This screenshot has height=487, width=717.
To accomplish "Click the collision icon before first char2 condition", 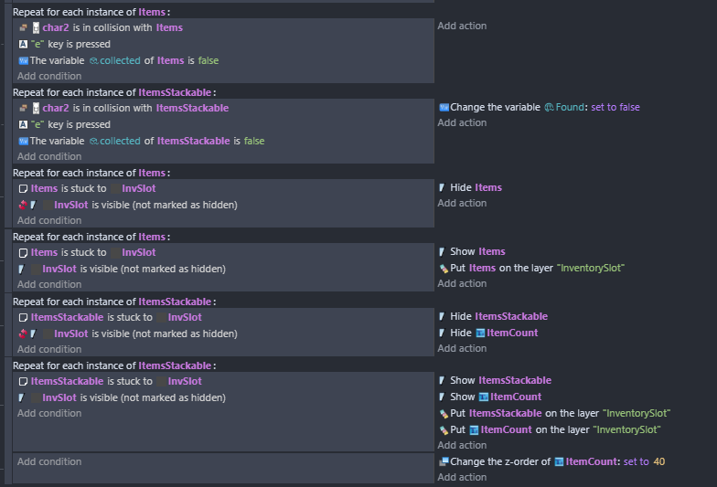I will point(23,27).
